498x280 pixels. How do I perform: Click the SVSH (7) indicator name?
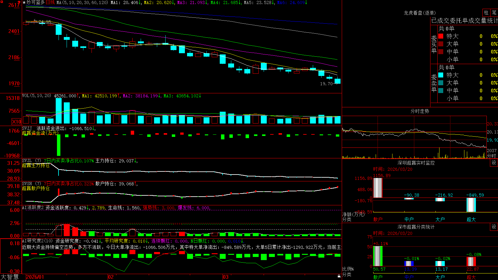pyautogui.click(x=31, y=184)
